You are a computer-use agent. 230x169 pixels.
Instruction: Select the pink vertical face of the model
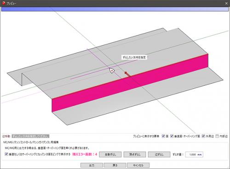point(130,83)
